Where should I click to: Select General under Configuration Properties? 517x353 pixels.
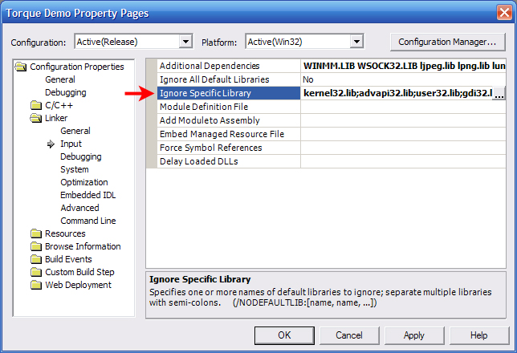click(60, 79)
